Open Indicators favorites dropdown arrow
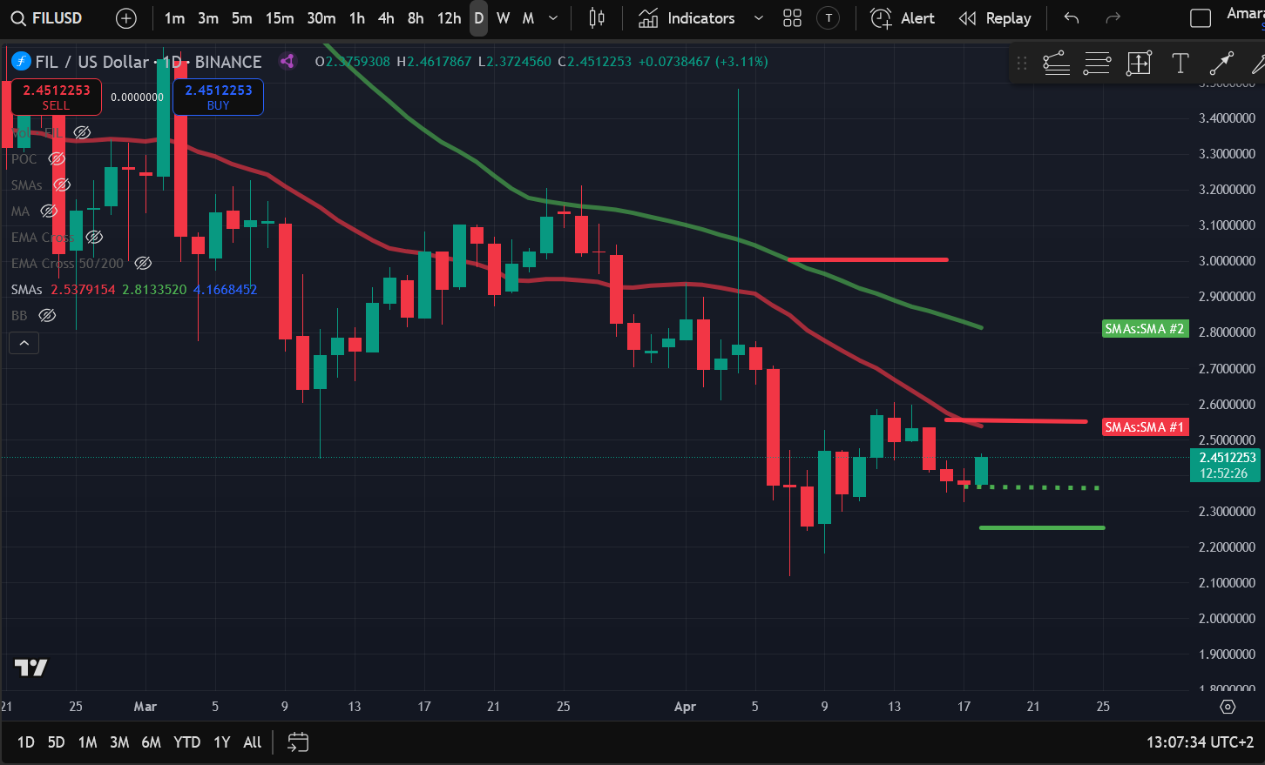The image size is (1265, 765). coord(758,18)
